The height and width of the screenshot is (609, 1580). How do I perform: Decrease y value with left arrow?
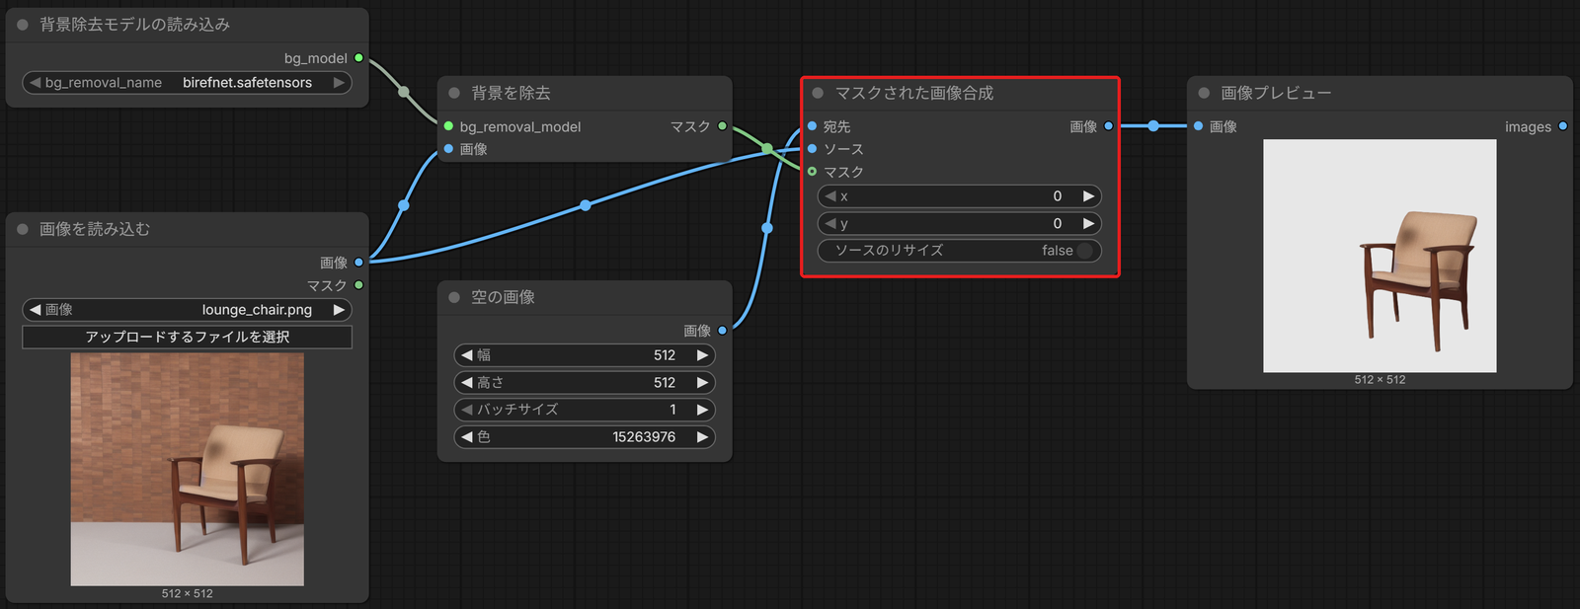point(830,224)
